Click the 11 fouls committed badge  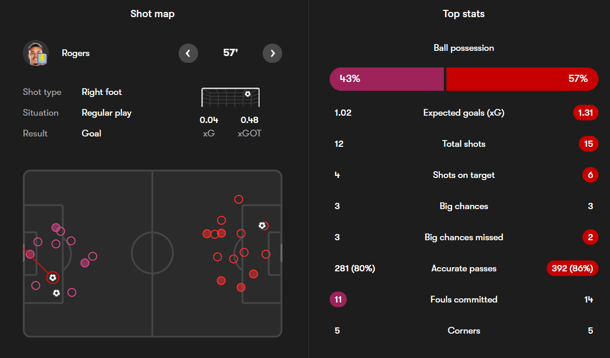338,299
